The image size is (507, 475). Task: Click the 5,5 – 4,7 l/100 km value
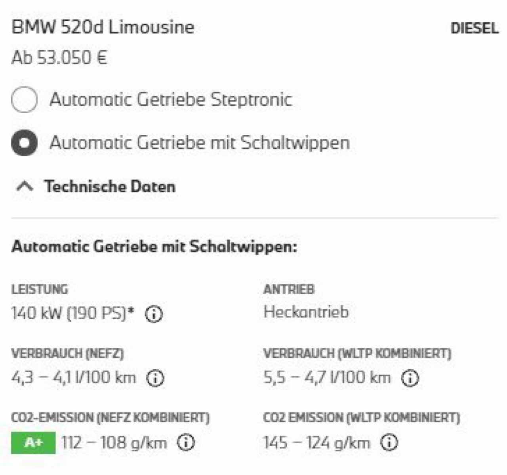[327, 378]
